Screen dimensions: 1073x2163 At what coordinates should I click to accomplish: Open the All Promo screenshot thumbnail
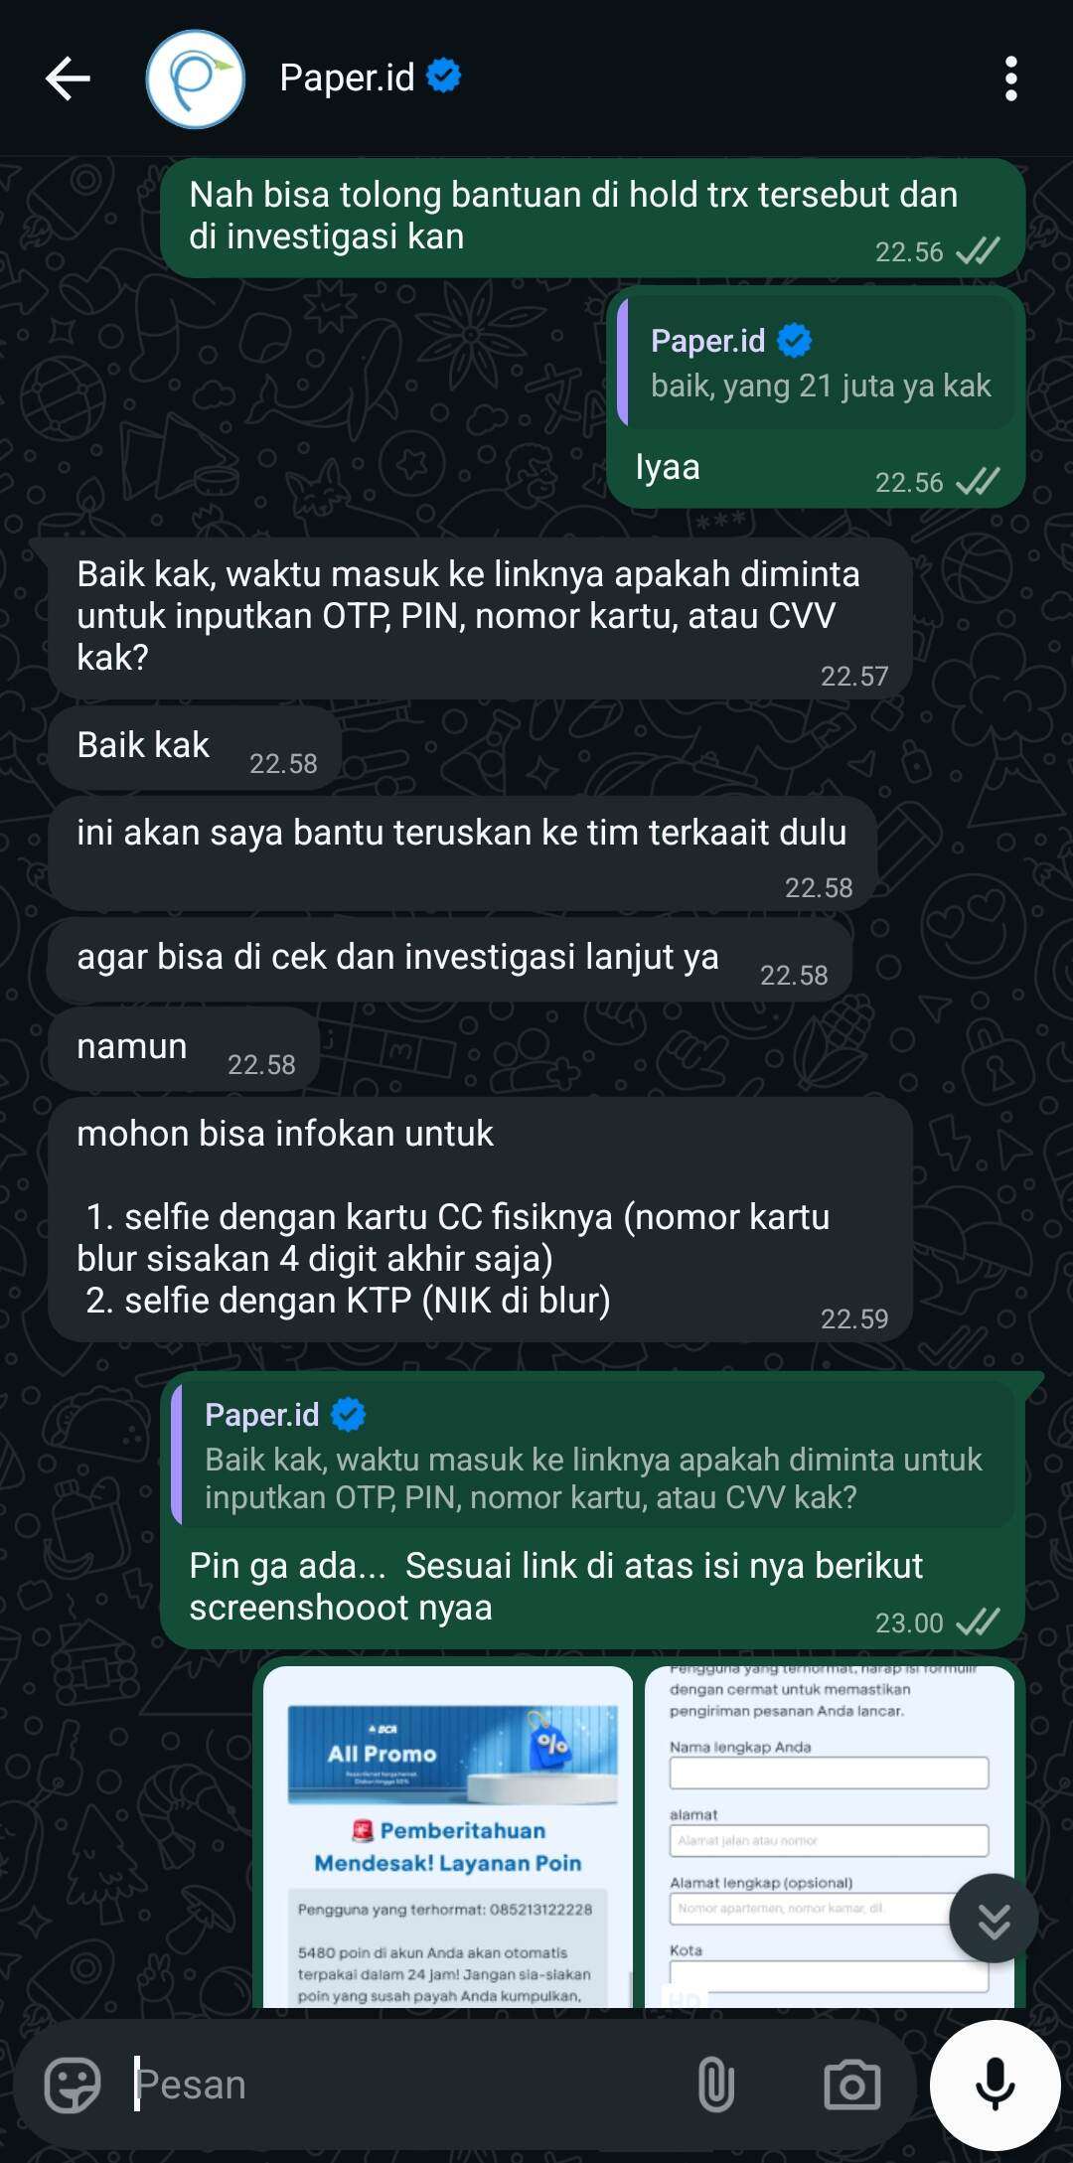448,1836
